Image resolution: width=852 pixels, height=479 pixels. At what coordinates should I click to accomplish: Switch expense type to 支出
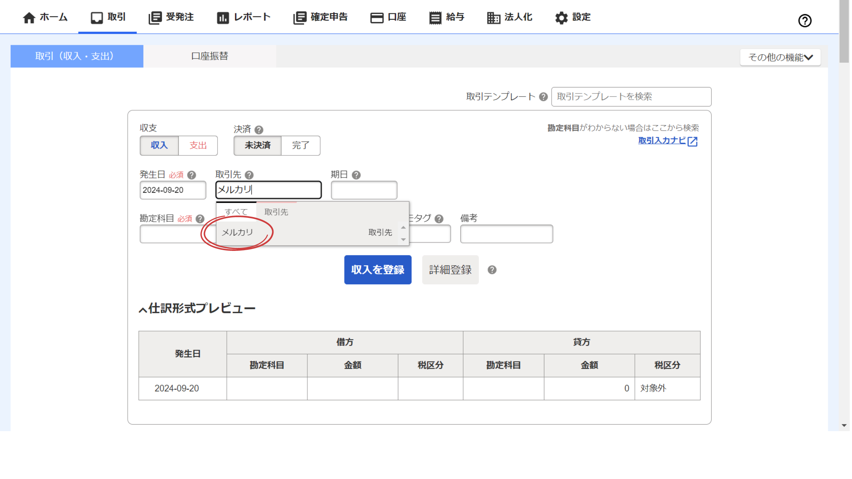pyautogui.click(x=198, y=146)
